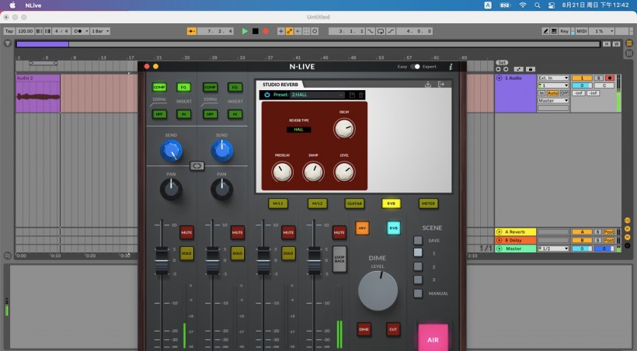Switch to the GUITAR tab
637x351 pixels.
[x=354, y=203]
